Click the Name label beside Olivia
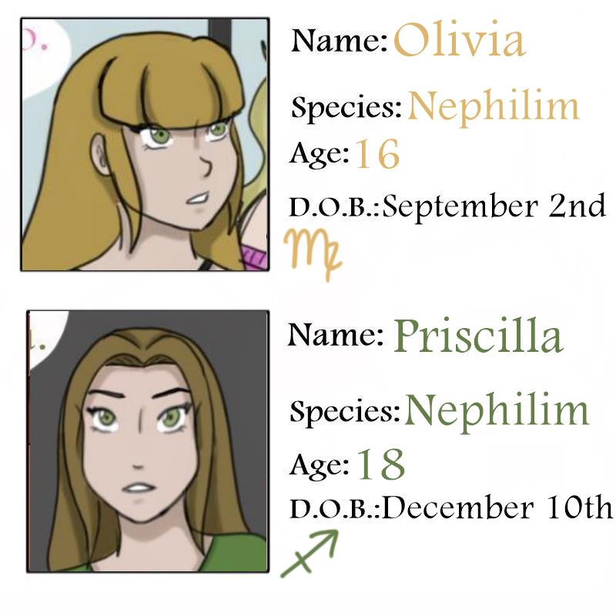 pos(339,41)
